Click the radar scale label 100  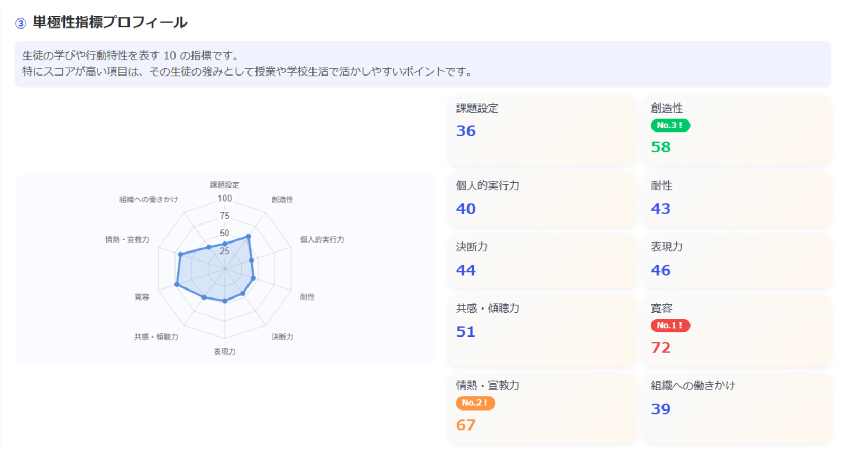[x=225, y=199]
